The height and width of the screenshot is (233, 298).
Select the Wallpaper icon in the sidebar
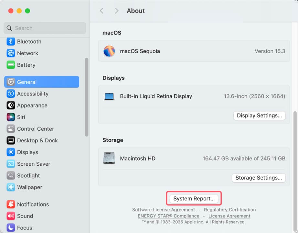tap(30, 187)
